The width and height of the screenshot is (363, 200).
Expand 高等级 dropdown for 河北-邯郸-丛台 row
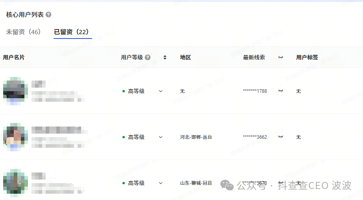161,137
